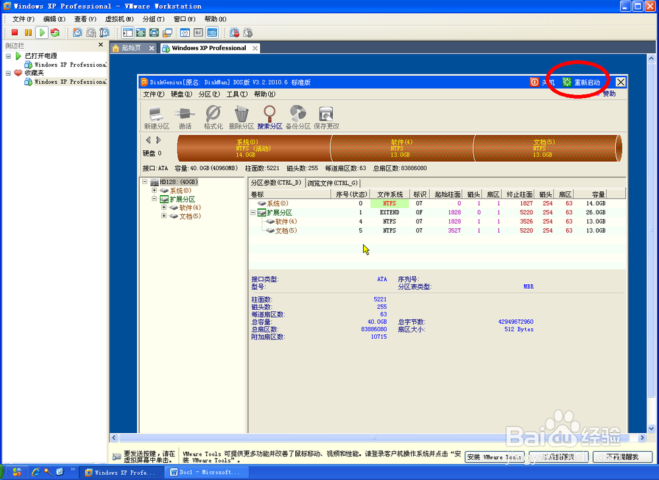Screen dimensions: 659x480
Task: Go to previous disk arrow
Action: 148,140
